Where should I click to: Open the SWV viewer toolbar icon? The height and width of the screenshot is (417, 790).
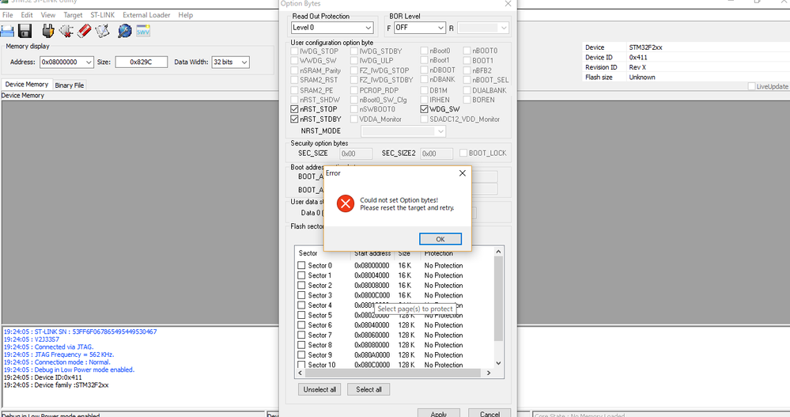(x=143, y=32)
